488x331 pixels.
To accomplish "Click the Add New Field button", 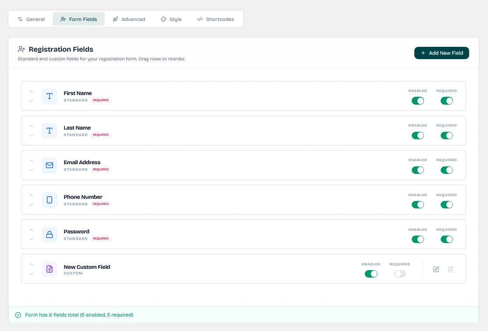I will (x=442, y=53).
